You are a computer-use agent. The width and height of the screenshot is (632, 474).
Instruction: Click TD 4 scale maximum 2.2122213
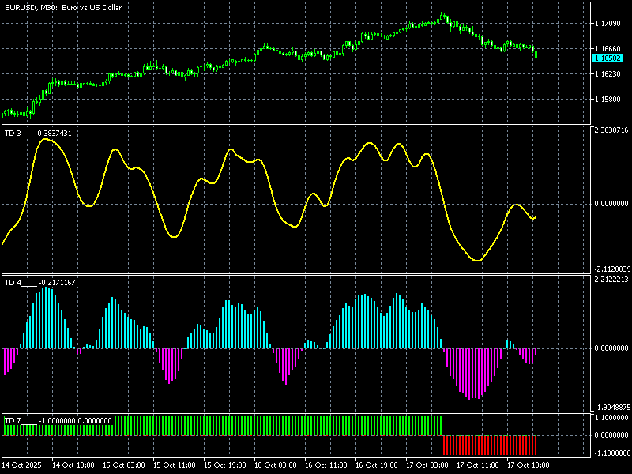(611, 280)
